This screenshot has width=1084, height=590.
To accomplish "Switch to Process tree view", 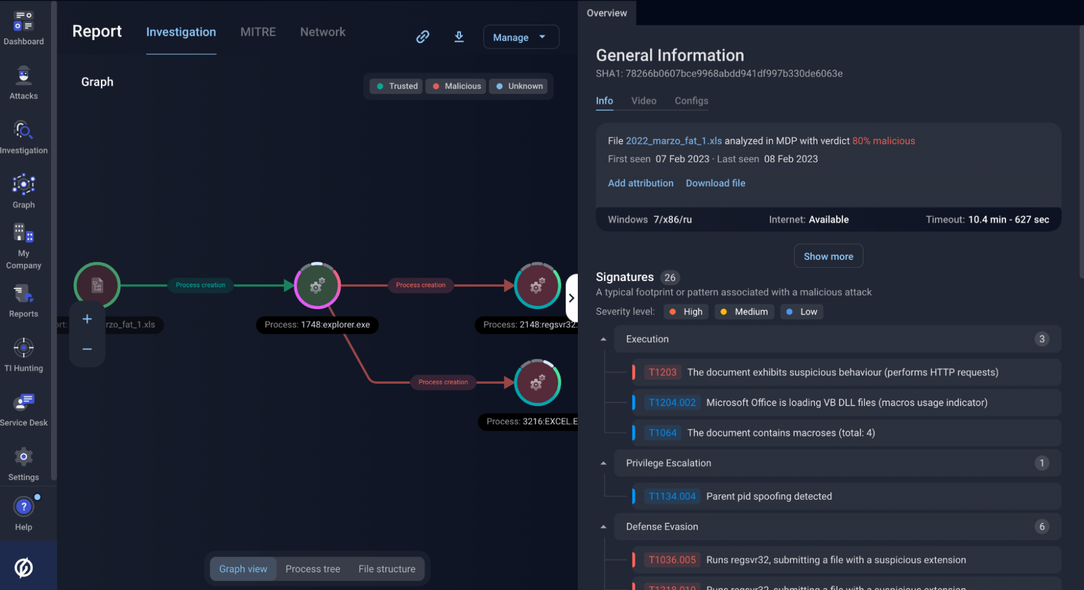I will [x=313, y=569].
